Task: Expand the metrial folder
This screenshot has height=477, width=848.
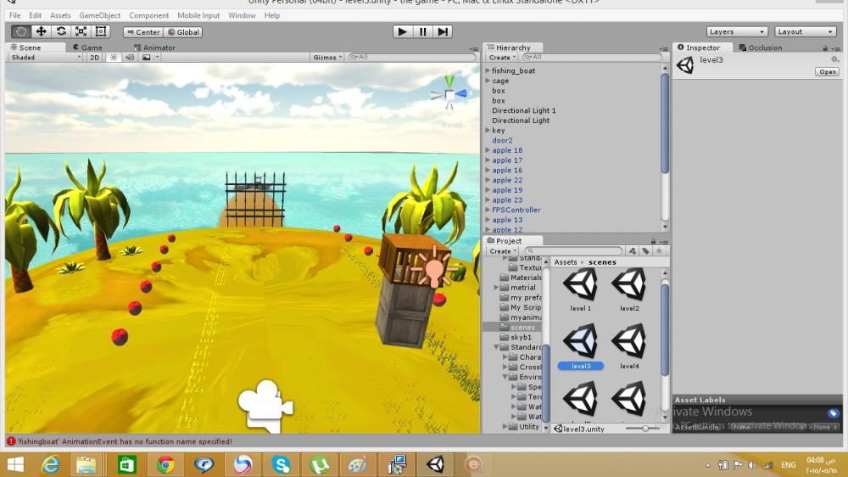Action: pyautogui.click(x=496, y=288)
